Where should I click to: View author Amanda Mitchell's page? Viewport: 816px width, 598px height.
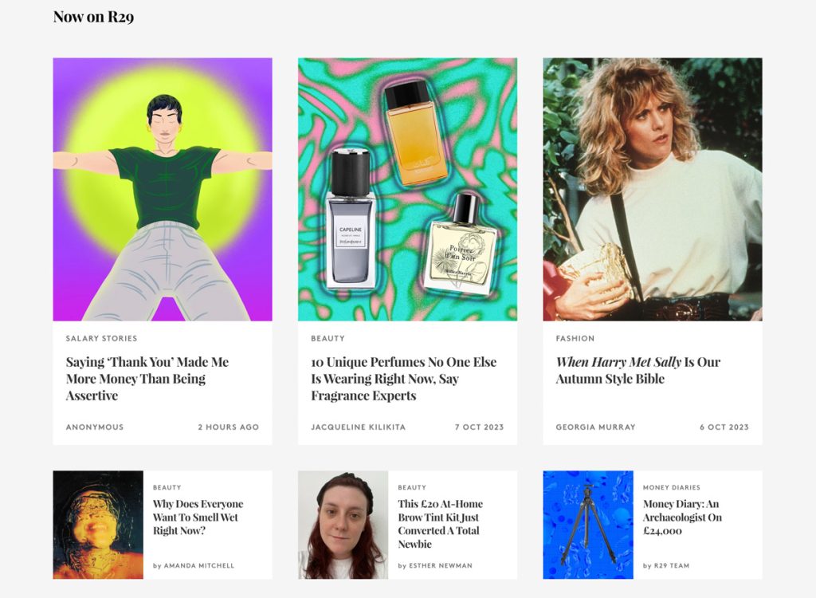click(198, 565)
